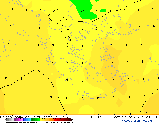Select the bright yellow legend swatch above 0
The width and height of the screenshot is (159, 123).
41,120
